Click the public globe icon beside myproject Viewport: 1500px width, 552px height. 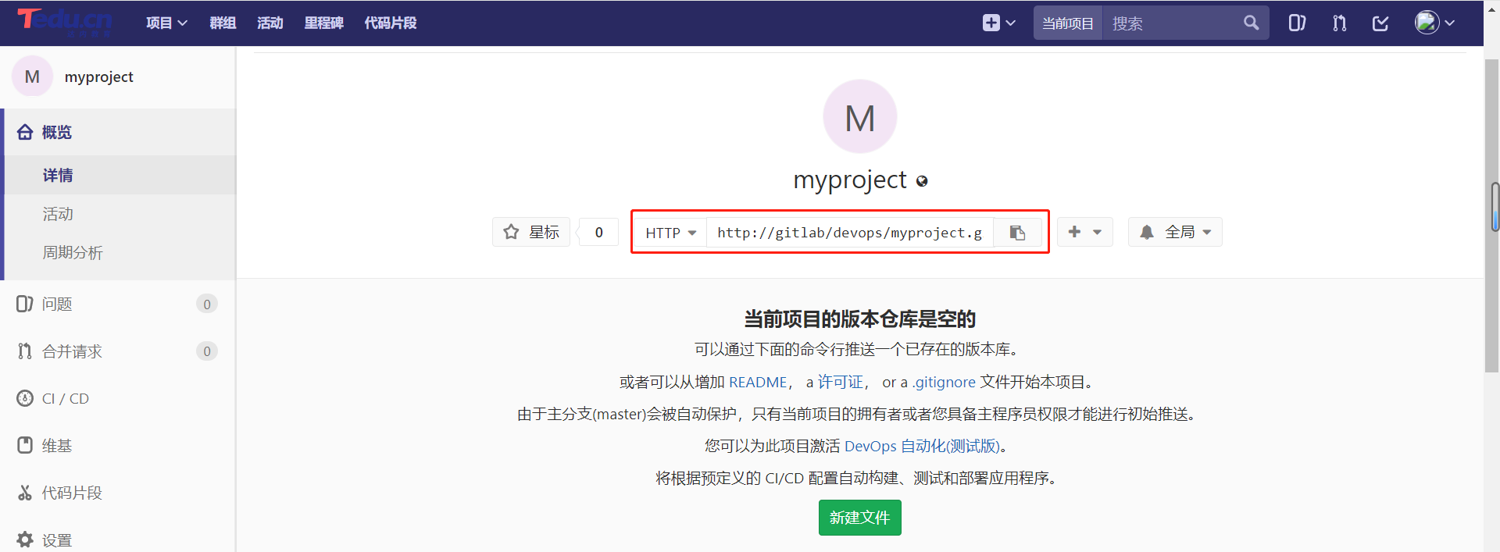click(922, 181)
